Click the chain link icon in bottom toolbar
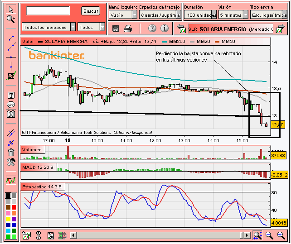This screenshot has height=244, width=291. click(x=39, y=235)
